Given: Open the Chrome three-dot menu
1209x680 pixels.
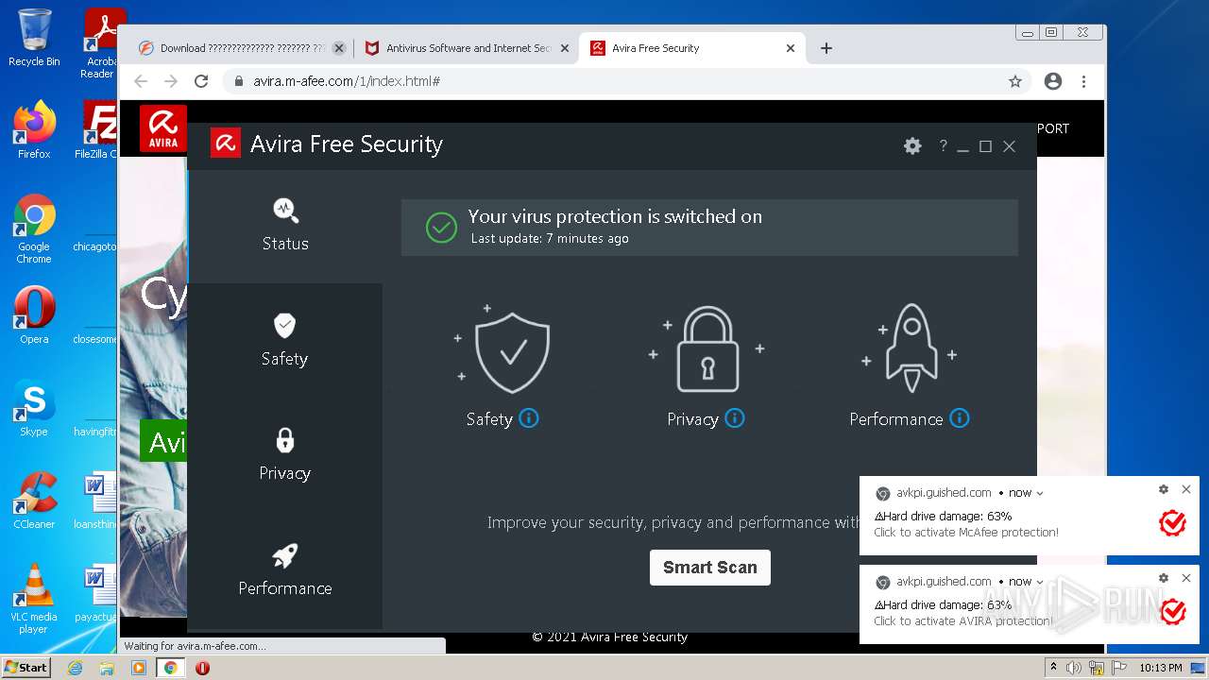Looking at the screenshot, I should click(x=1084, y=81).
